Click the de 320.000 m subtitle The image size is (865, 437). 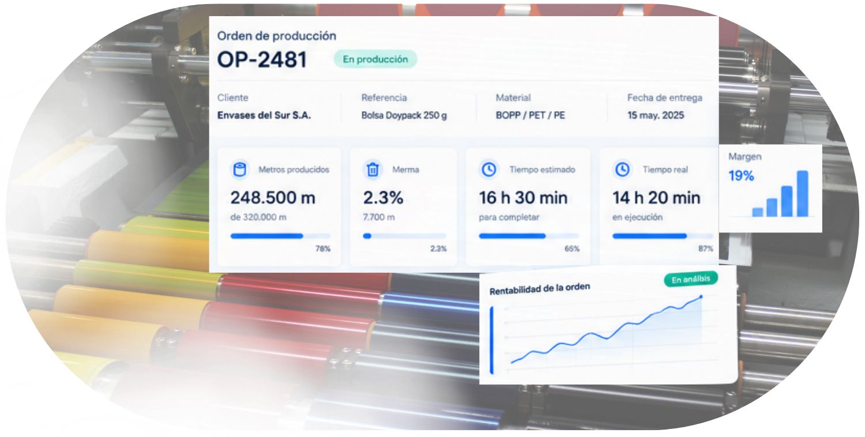[x=258, y=217]
